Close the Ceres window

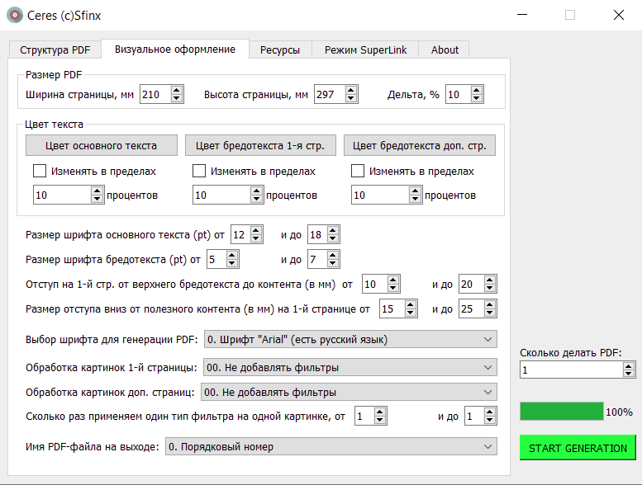click(x=618, y=15)
